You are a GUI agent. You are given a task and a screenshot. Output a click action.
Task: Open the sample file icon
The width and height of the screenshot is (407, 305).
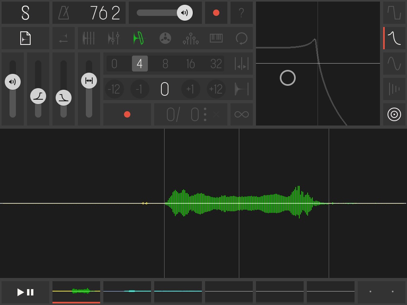click(25, 38)
